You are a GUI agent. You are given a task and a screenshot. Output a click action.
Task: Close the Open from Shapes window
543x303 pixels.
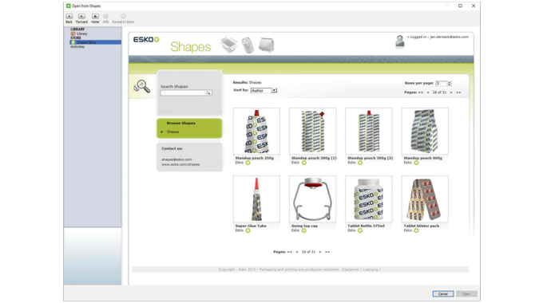point(474,6)
